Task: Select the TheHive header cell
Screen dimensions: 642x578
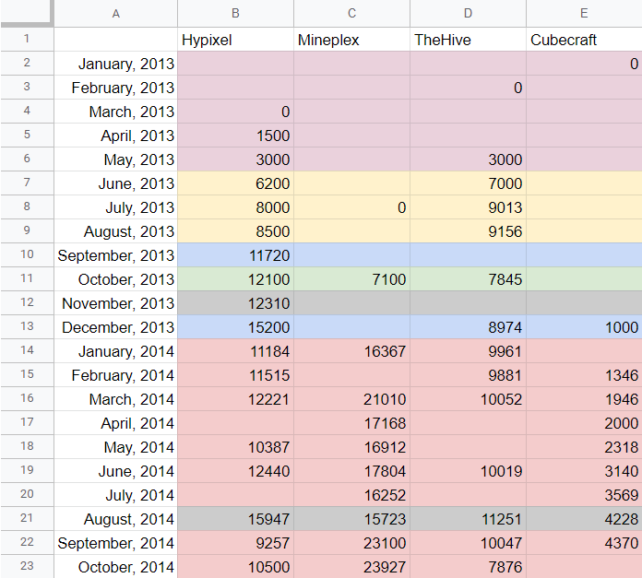Action: point(468,40)
